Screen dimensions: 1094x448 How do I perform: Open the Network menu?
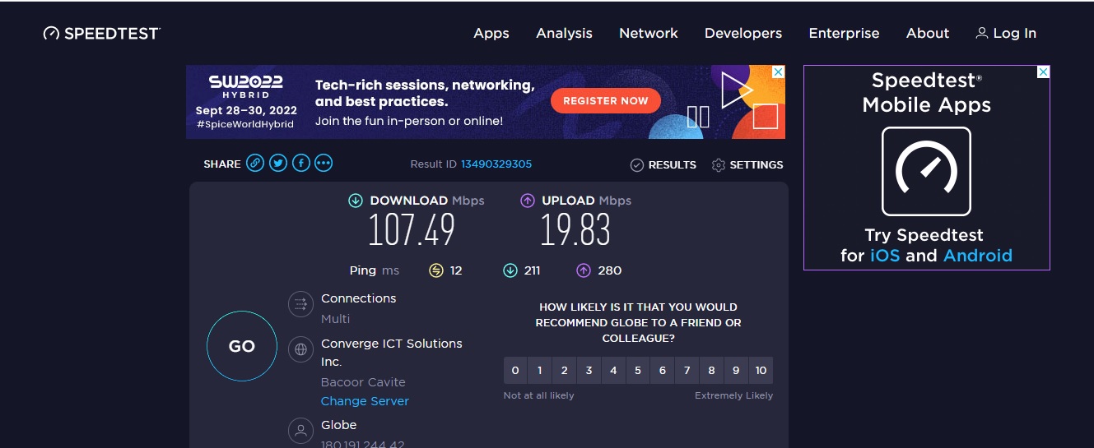tap(649, 33)
